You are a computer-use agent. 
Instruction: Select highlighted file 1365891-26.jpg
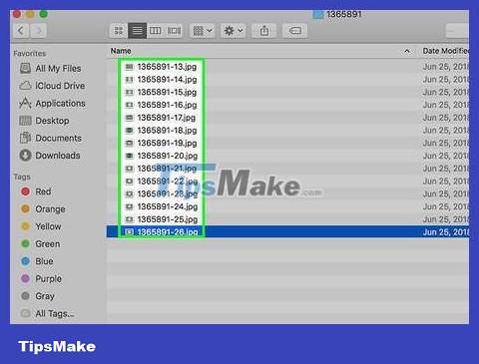point(287,231)
